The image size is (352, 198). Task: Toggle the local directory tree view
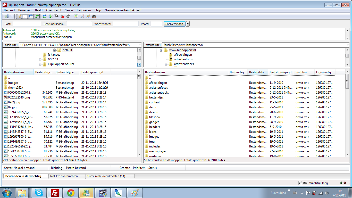(x=25, y=16)
